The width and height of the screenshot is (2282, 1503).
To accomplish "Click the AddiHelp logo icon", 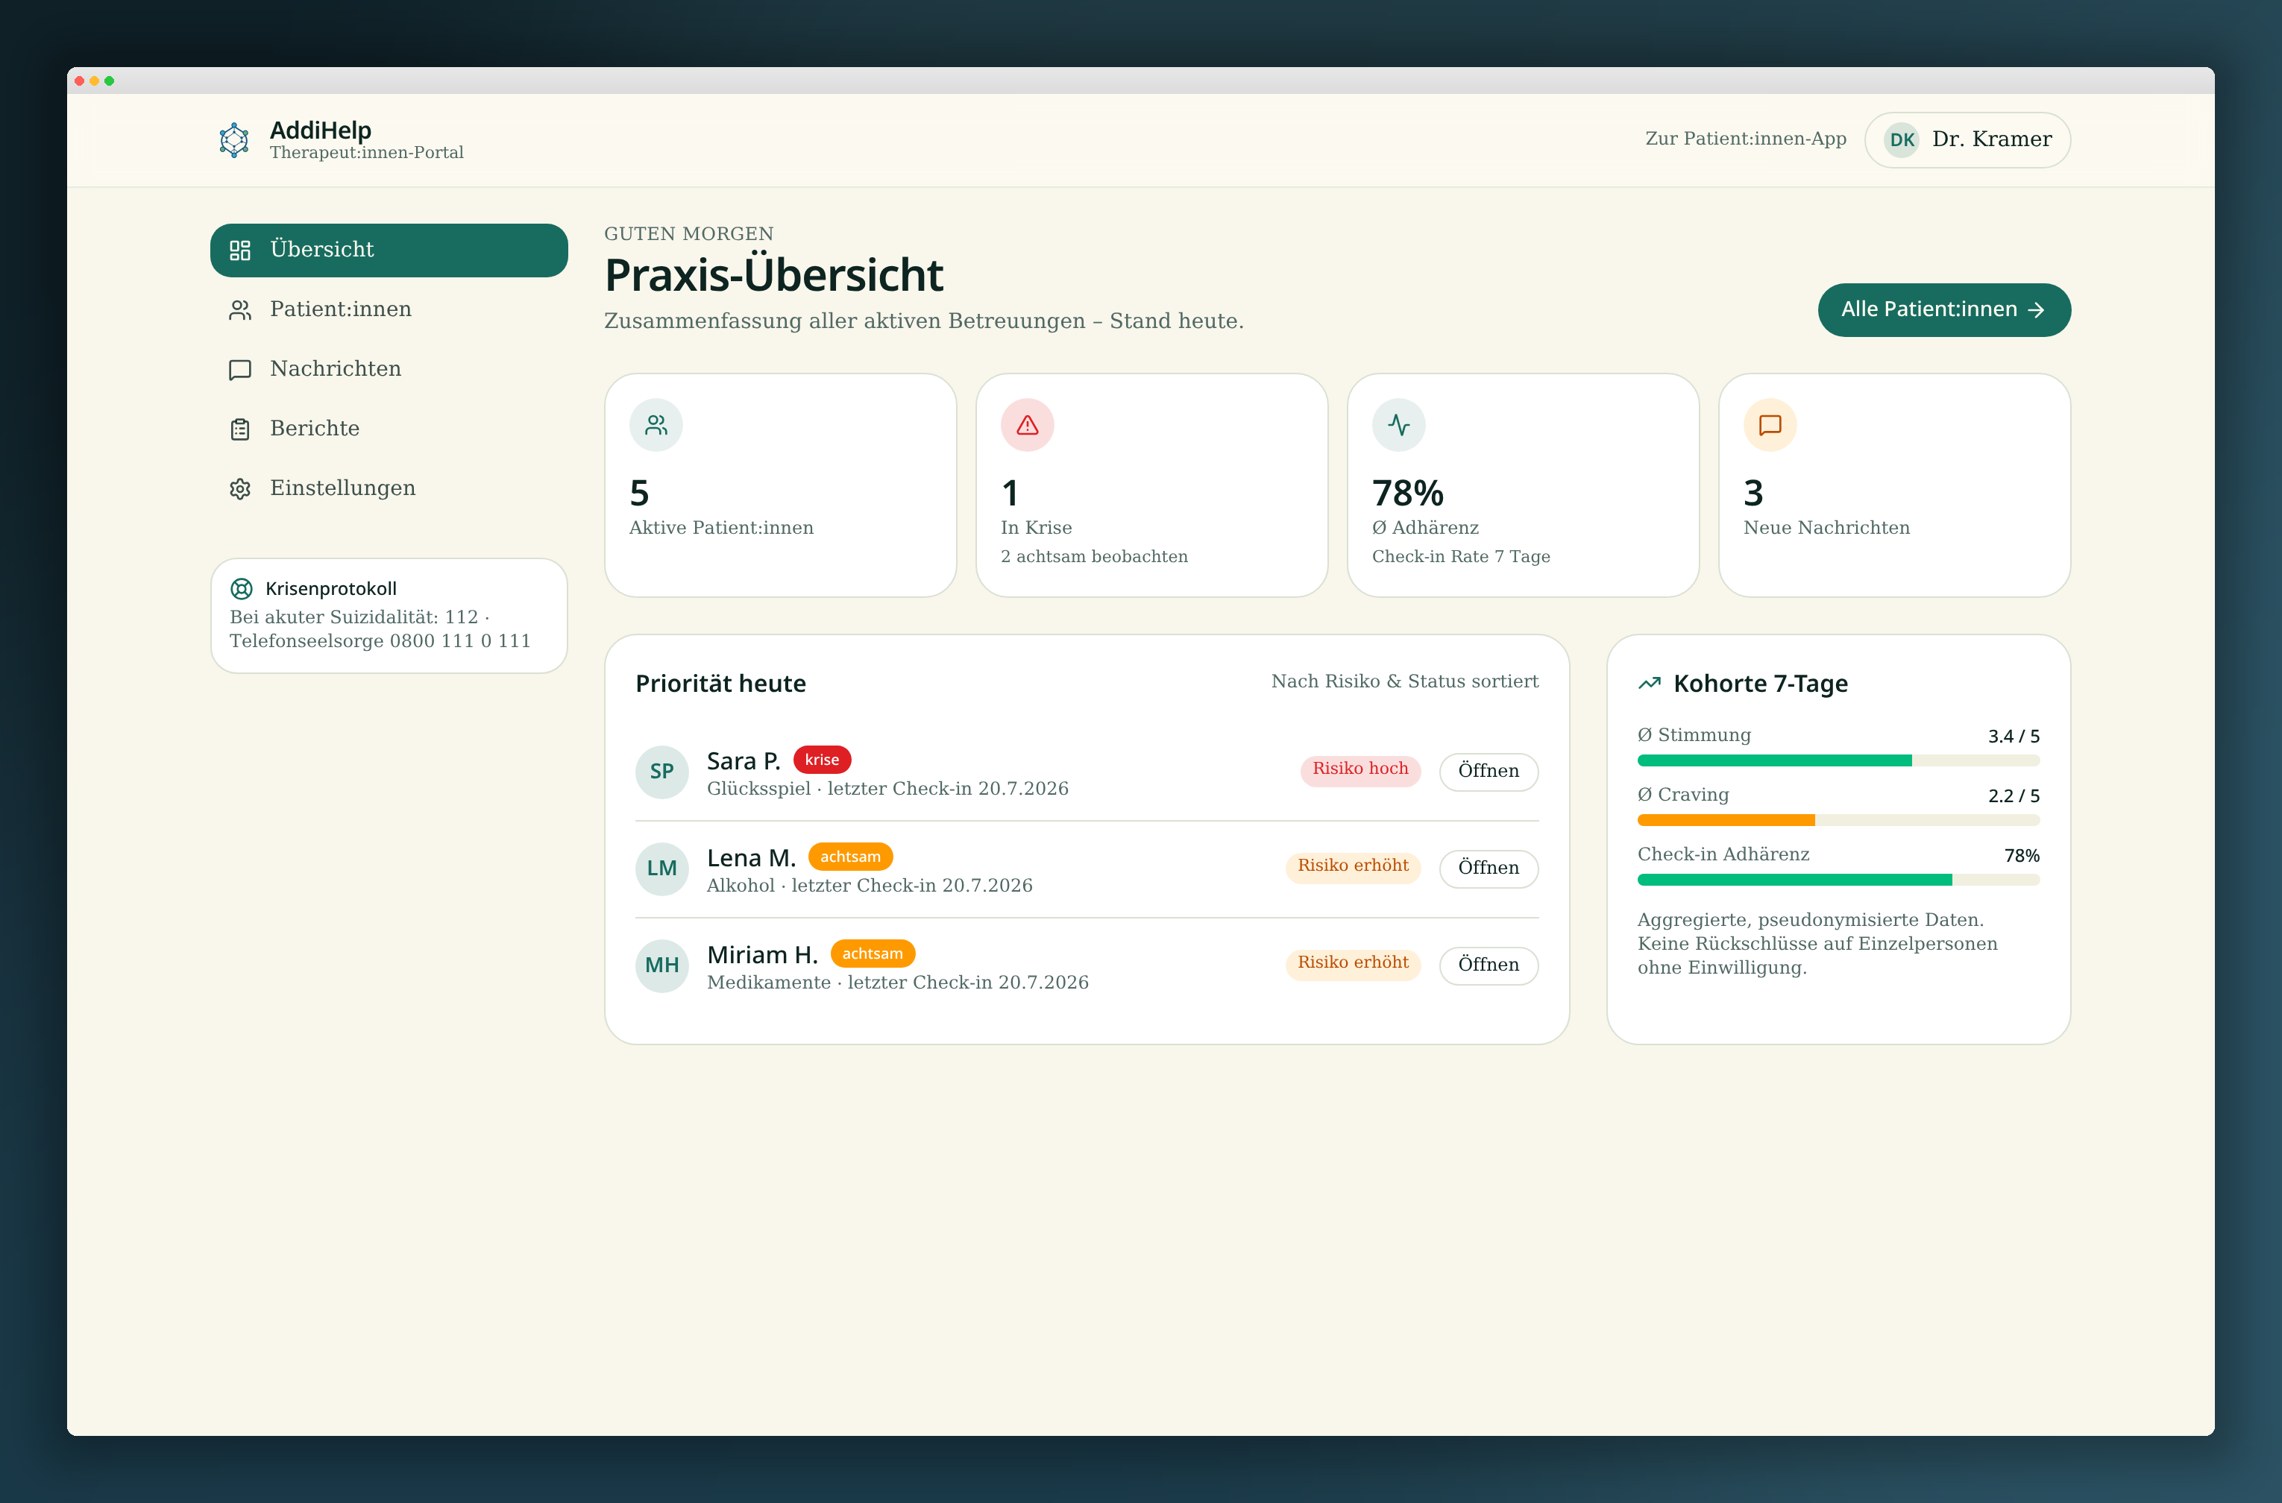I will [x=234, y=140].
